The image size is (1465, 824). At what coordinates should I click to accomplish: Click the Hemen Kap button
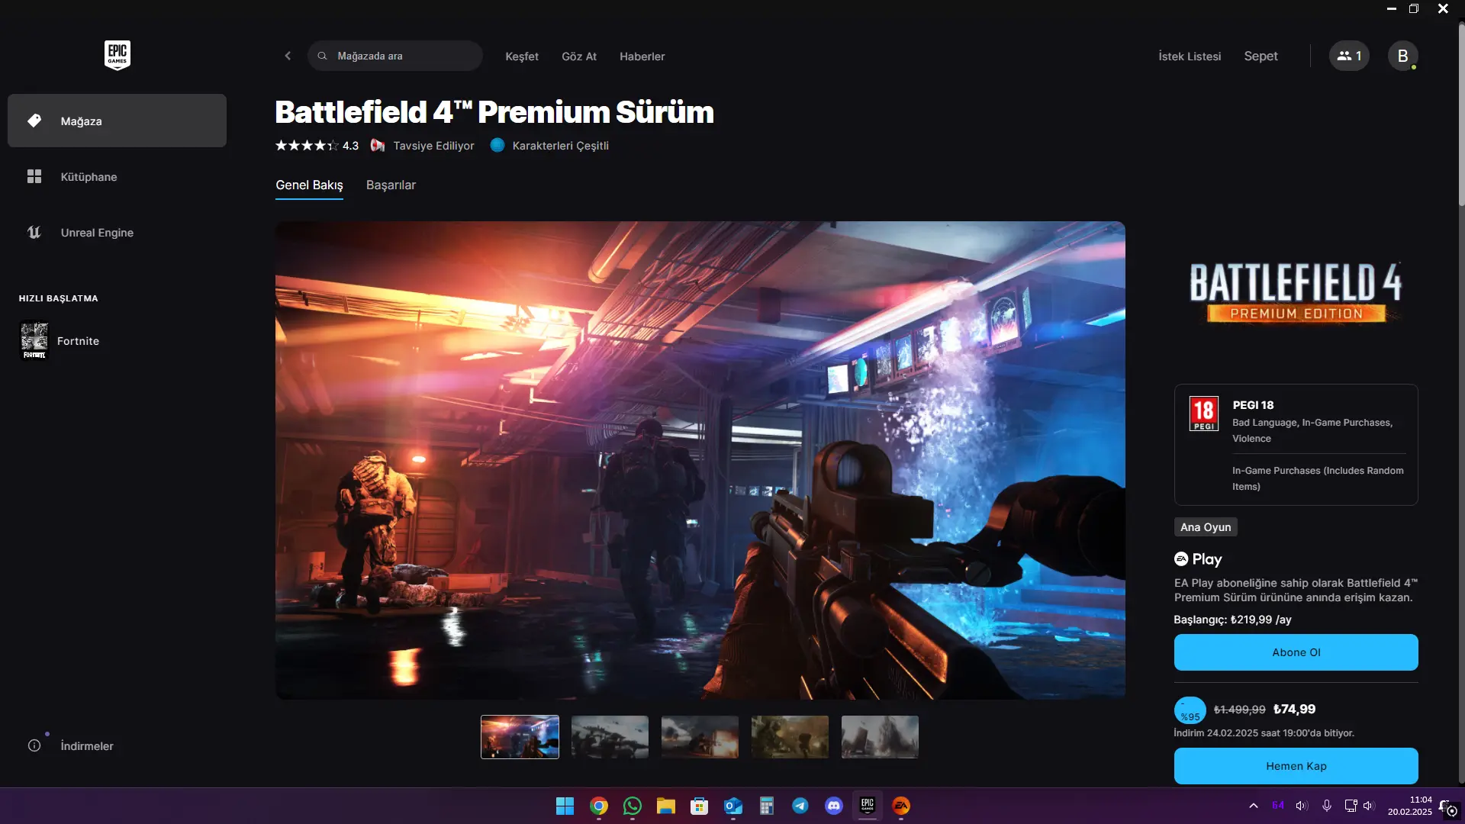point(1296,766)
